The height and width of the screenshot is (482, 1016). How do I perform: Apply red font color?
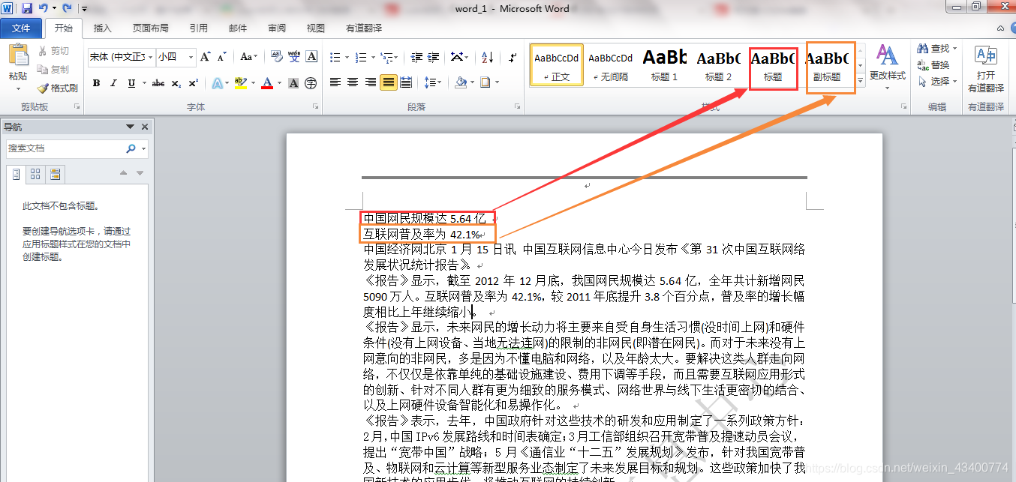coord(266,83)
